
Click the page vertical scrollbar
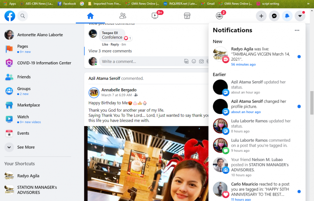[312, 103]
